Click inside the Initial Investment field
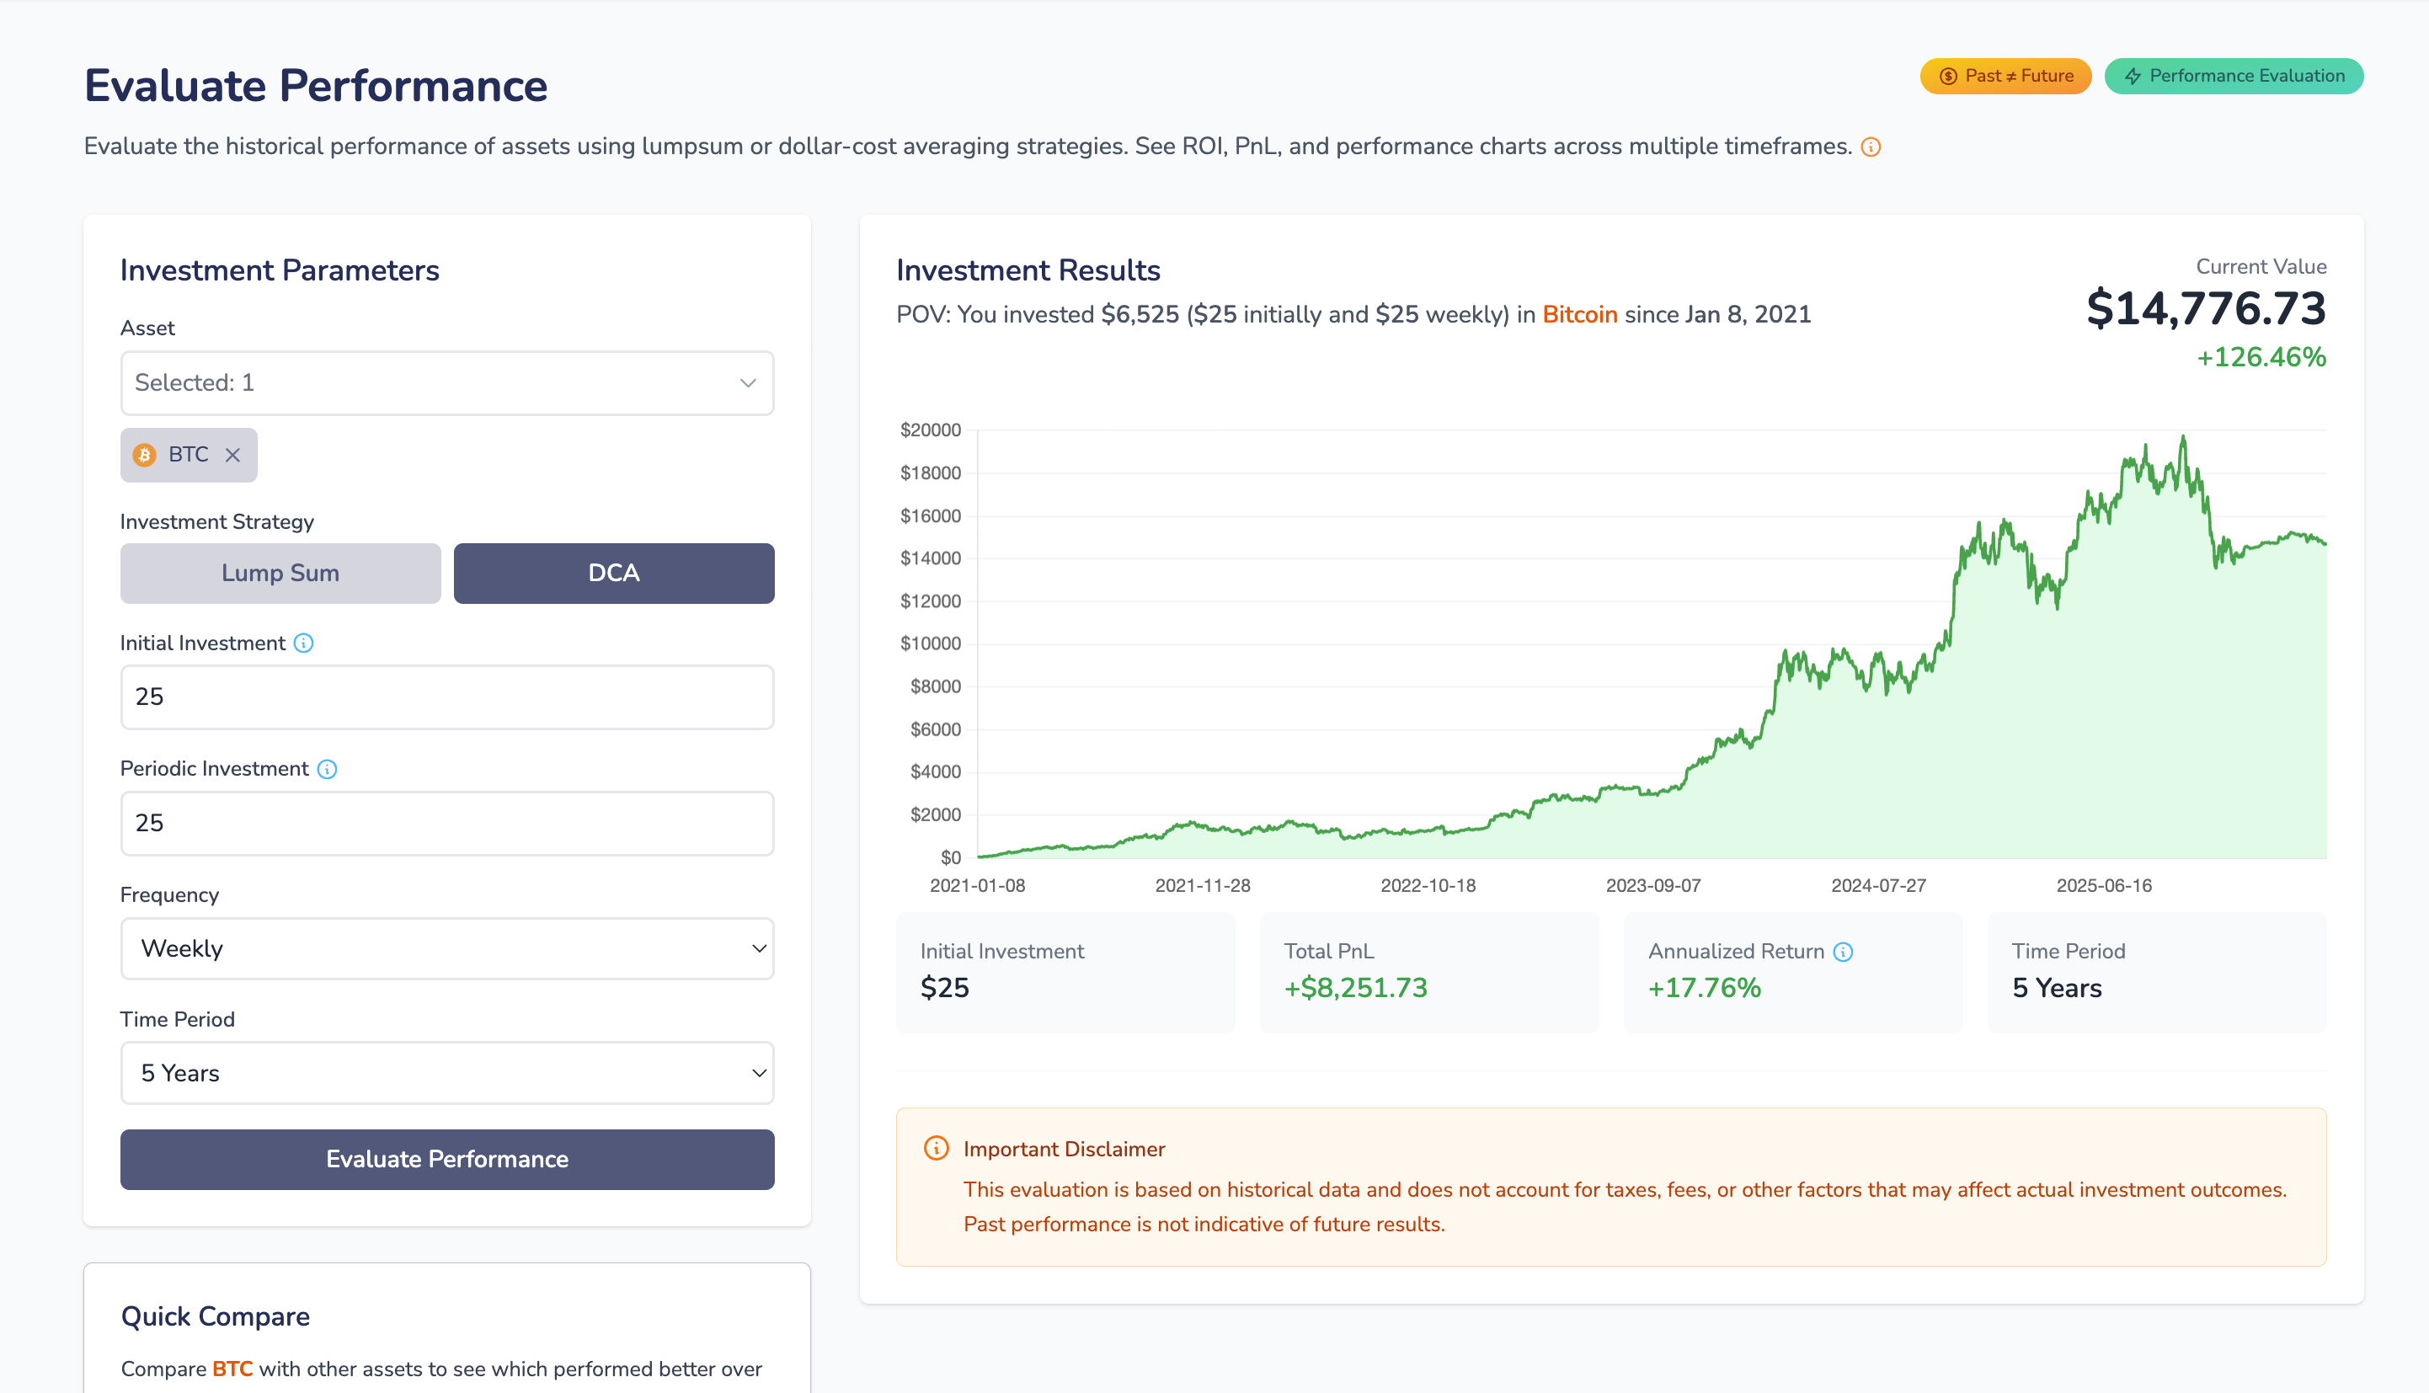Image resolution: width=2429 pixels, height=1393 pixels. pyautogui.click(x=446, y=697)
